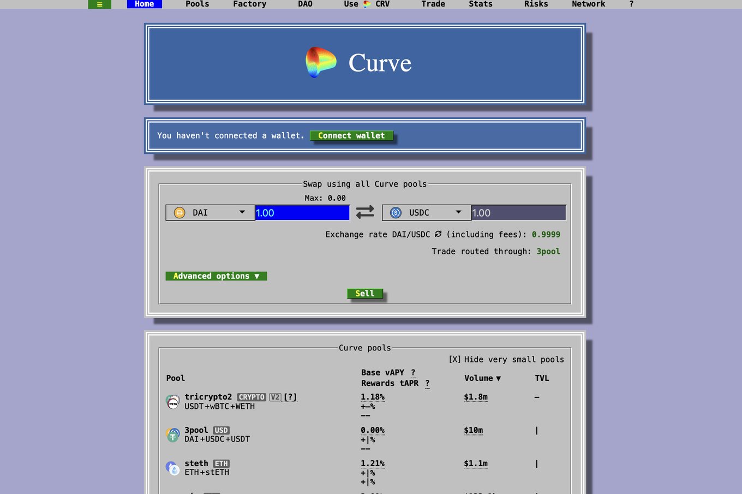Click the USDC amount output field

pyautogui.click(x=518, y=213)
